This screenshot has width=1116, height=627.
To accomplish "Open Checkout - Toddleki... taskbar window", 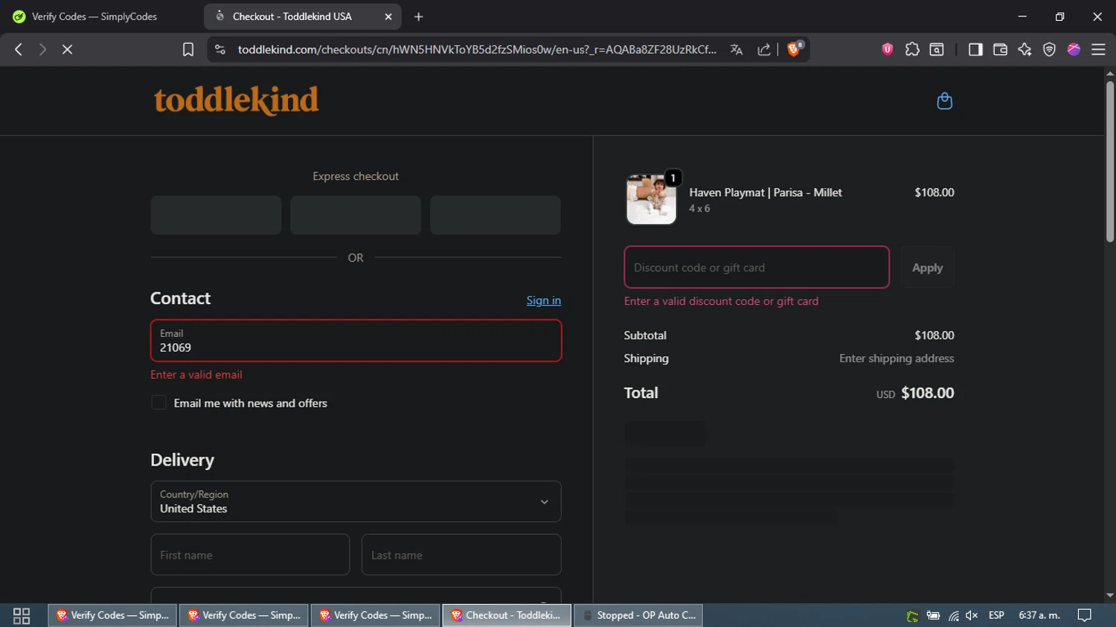I will point(507,615).
